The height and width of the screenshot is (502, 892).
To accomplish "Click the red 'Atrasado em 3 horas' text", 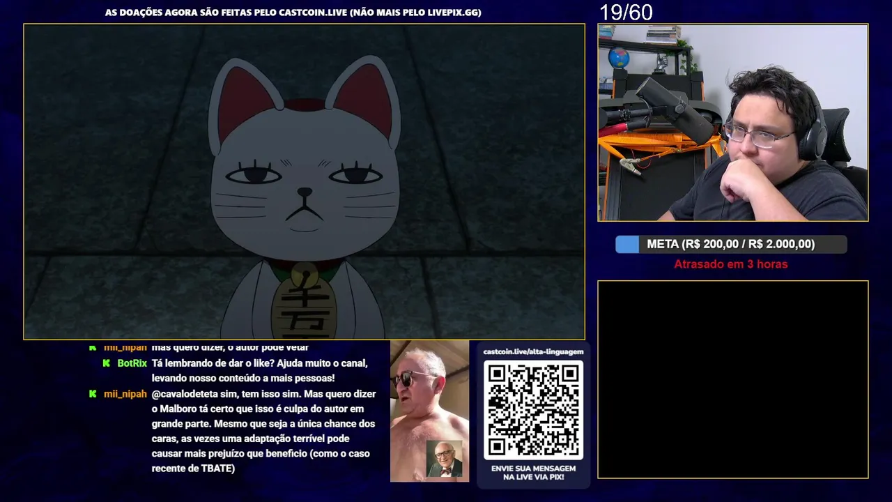I will coord(730,264).
